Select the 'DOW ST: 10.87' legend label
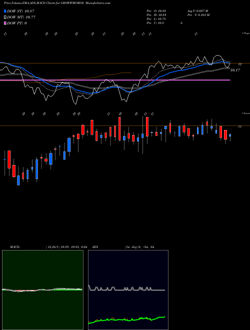 coord(20,11)
